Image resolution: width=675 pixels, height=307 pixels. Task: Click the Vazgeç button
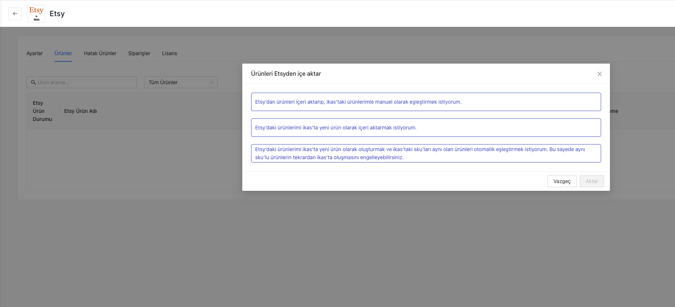tap(562, 181)
